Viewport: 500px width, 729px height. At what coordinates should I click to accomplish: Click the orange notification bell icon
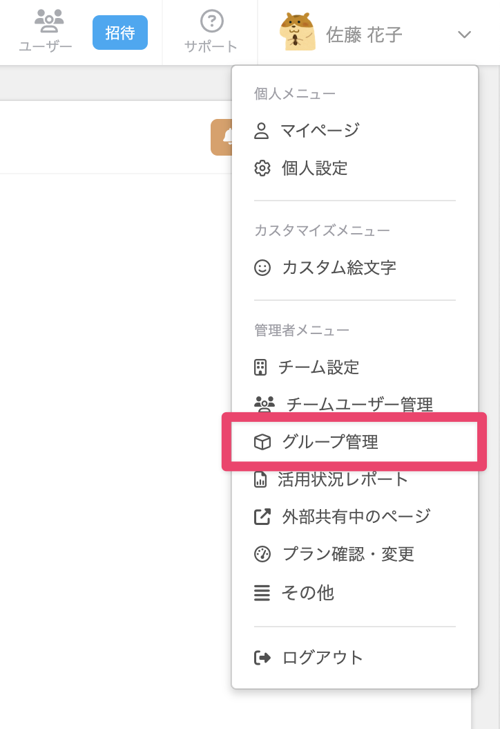tap(224, 136)
